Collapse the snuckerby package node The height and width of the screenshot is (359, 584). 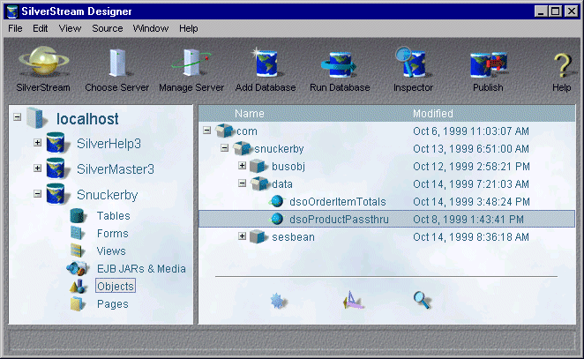click(224, 148)
